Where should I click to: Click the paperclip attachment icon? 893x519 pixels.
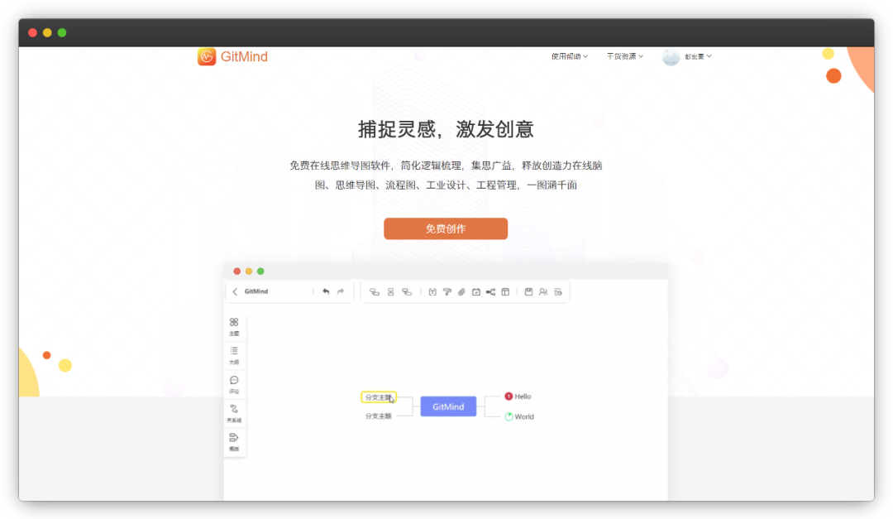pos(461,292)
